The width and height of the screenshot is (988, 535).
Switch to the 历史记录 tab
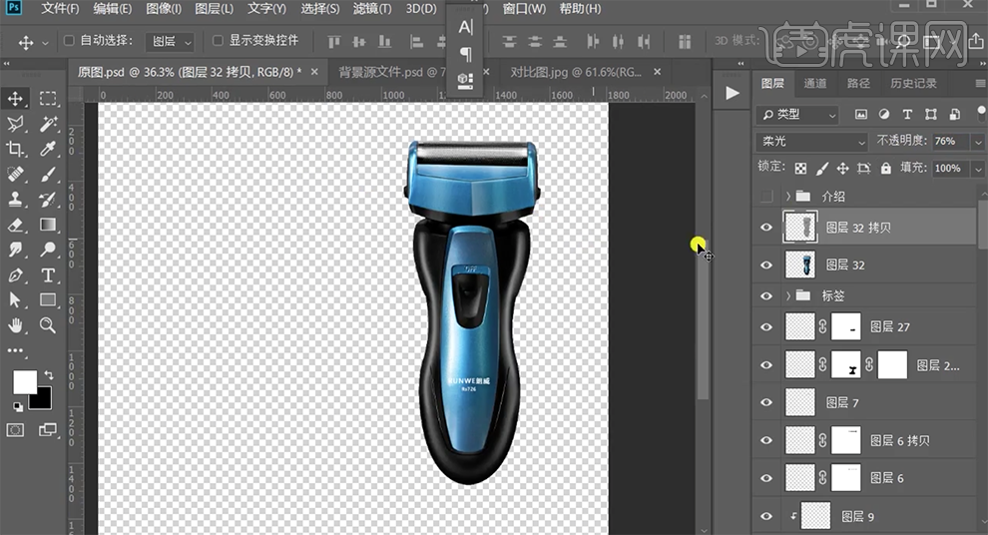point(913,83)
